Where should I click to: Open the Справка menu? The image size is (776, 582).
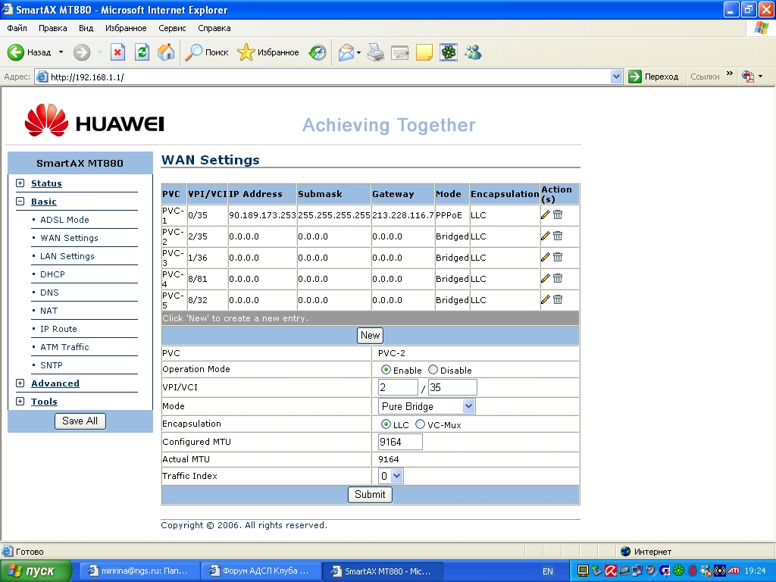coord(214,28)
